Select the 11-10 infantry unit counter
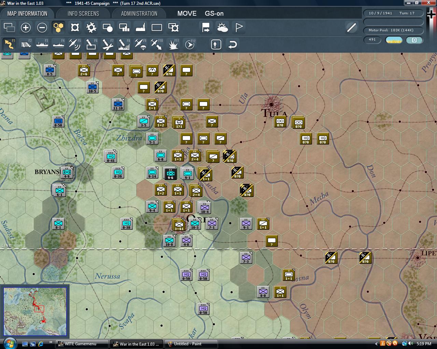This screenshot has width=437, height=349. coord(118,104)
